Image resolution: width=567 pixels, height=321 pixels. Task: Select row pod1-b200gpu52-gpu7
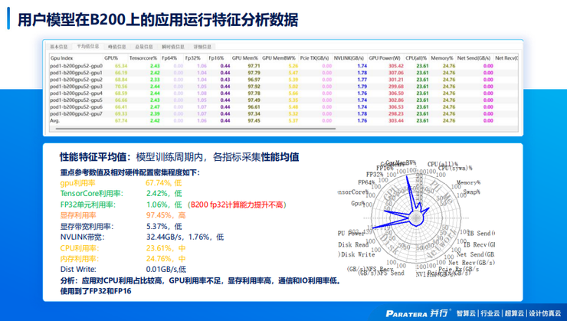click(283, 113)
